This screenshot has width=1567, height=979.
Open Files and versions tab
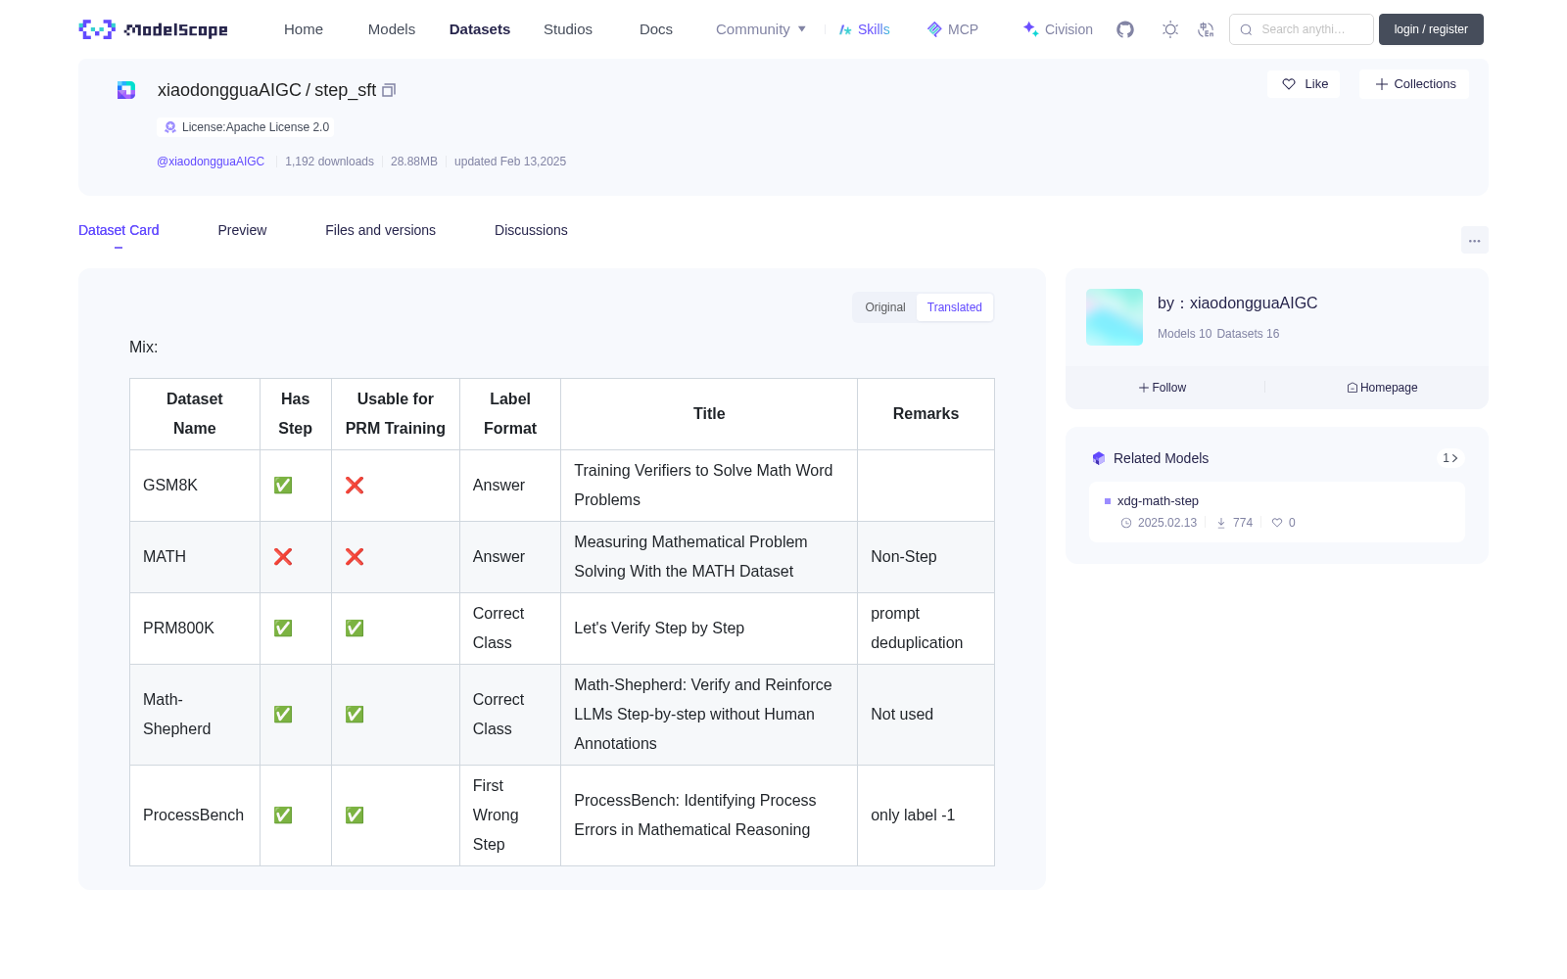[380, 230]
